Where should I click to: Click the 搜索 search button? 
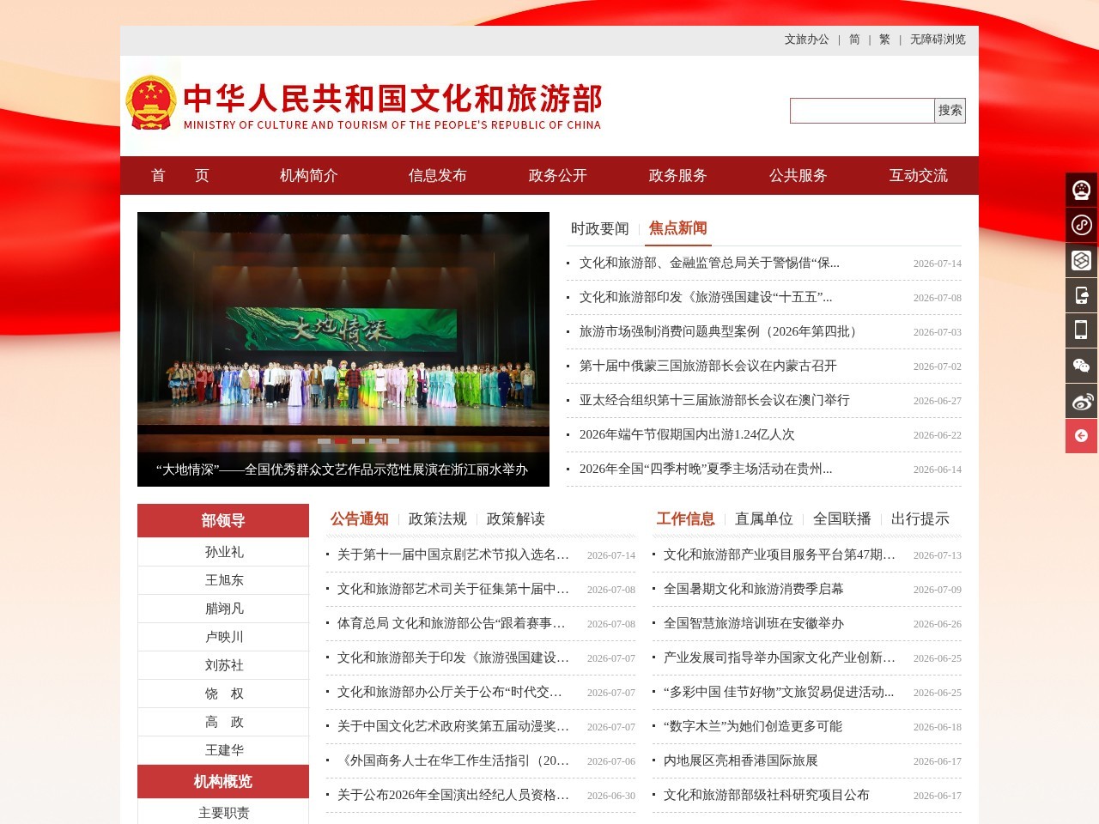[x=950, y=110]
